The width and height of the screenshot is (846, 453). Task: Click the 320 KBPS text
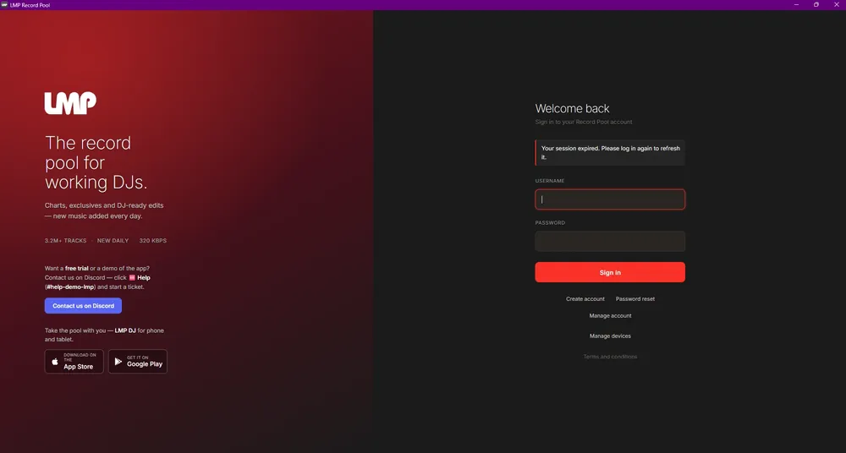(152, 241)
